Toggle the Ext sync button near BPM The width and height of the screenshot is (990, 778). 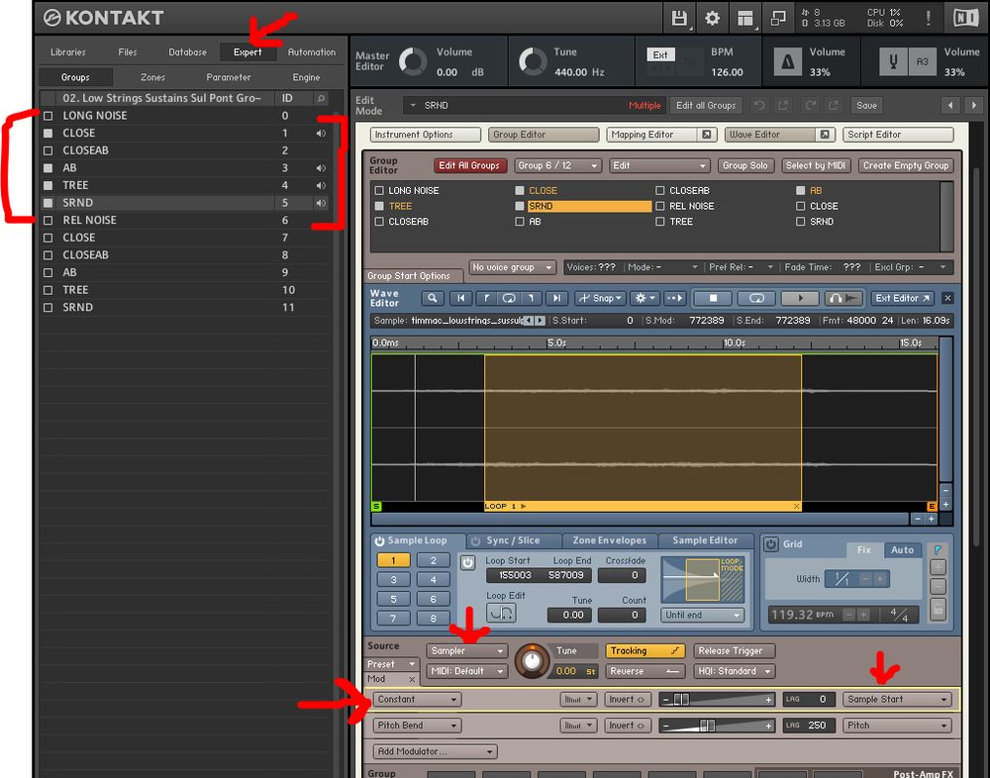660,55
